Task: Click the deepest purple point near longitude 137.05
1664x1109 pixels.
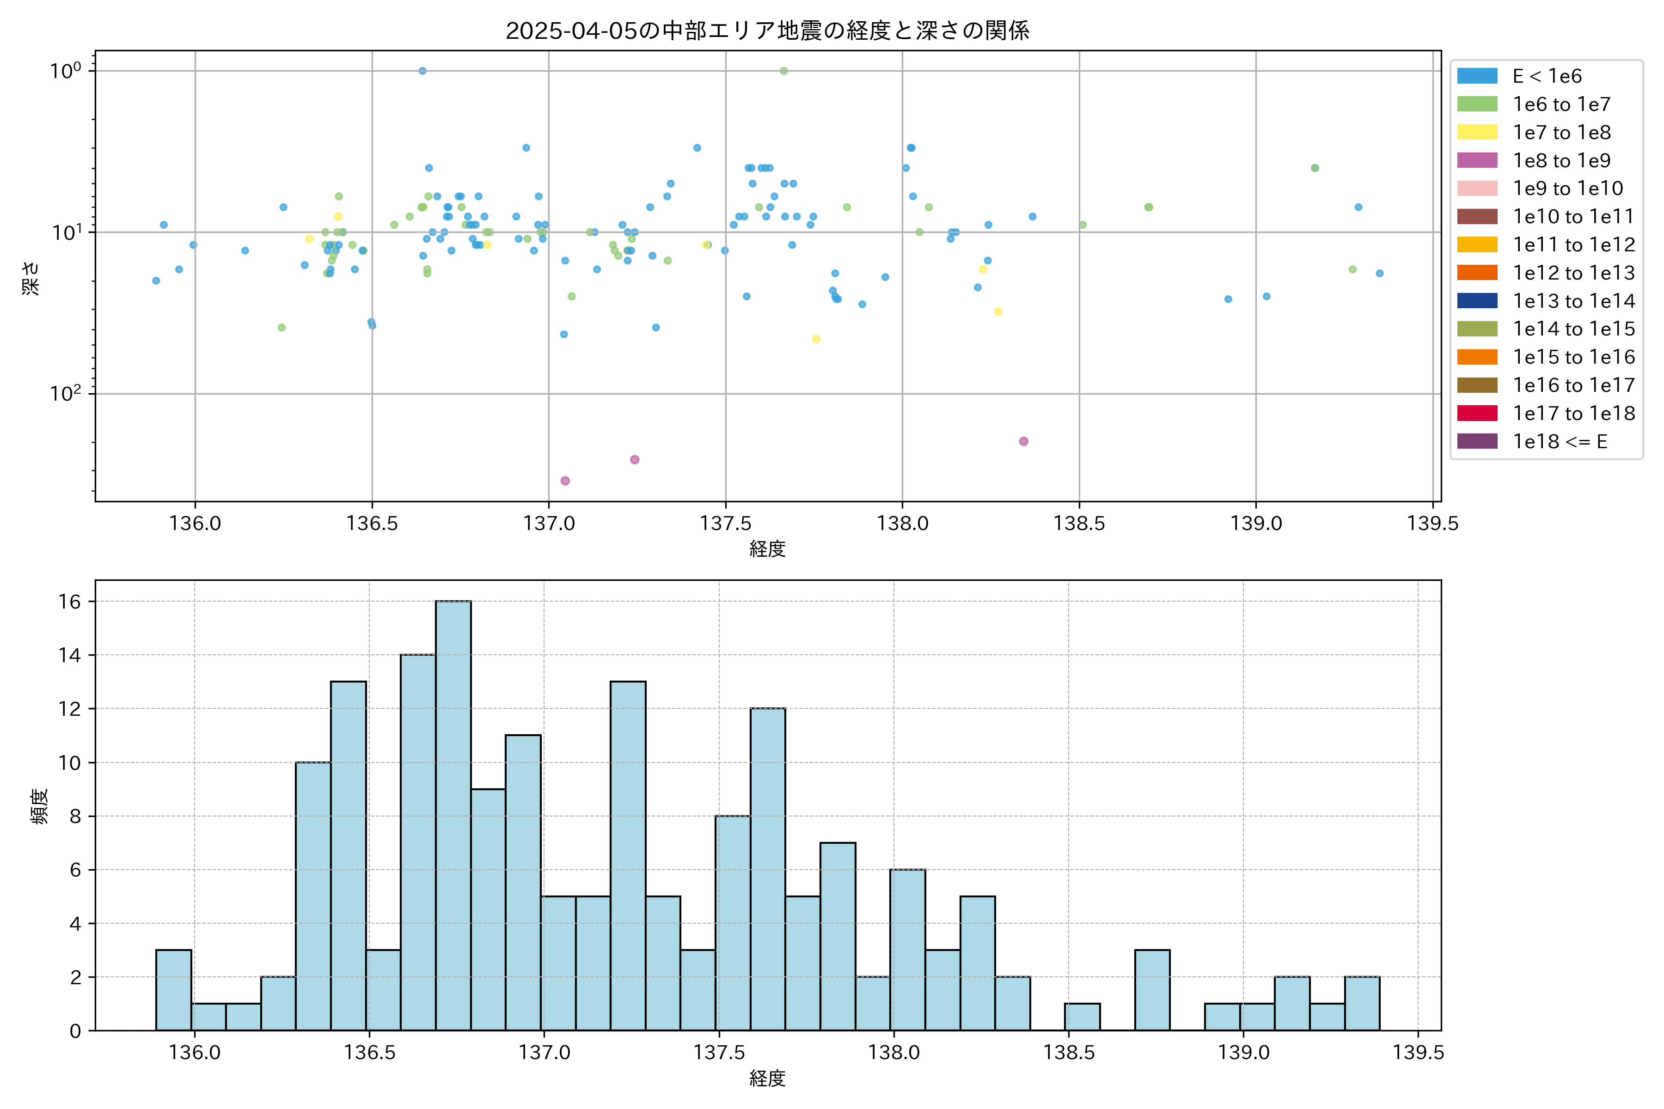Action: [565, 481]
